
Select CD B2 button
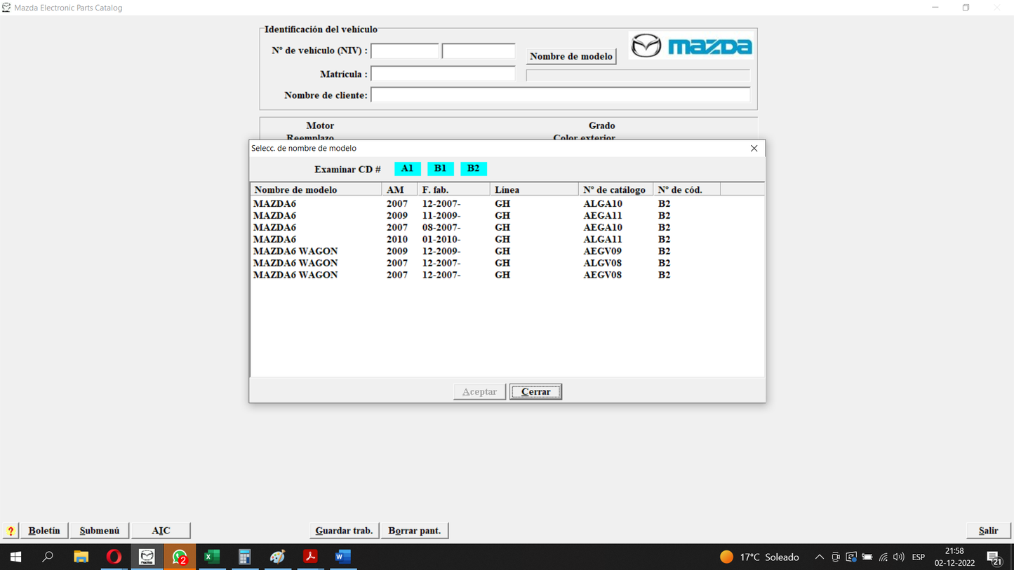coord(474,168)
